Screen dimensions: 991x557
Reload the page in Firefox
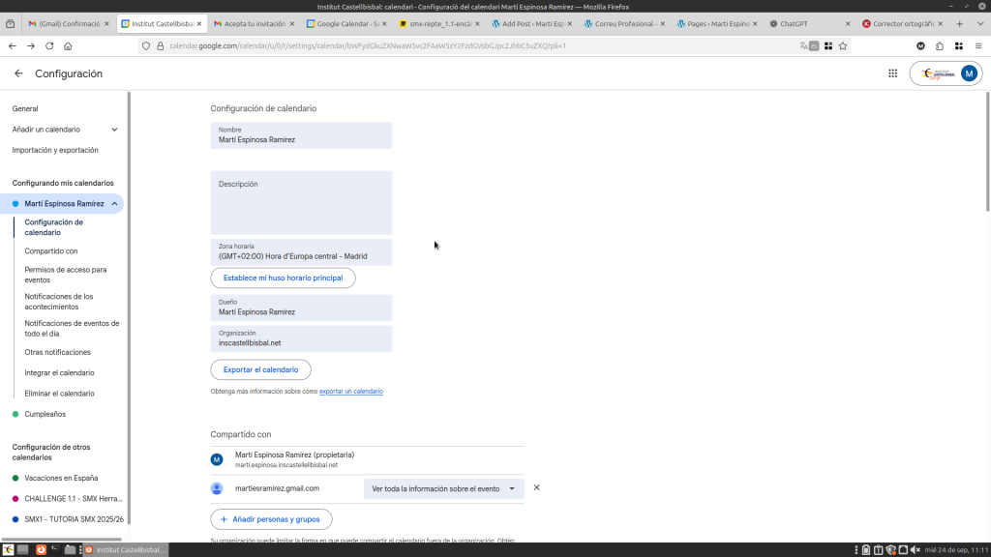[49, 45]
